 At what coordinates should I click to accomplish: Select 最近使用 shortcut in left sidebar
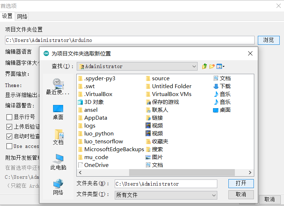click(x=58, y=86)
